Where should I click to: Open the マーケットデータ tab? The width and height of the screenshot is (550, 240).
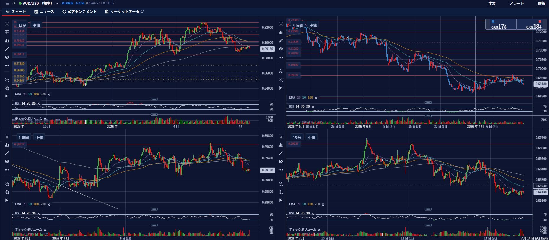point(124,12)
